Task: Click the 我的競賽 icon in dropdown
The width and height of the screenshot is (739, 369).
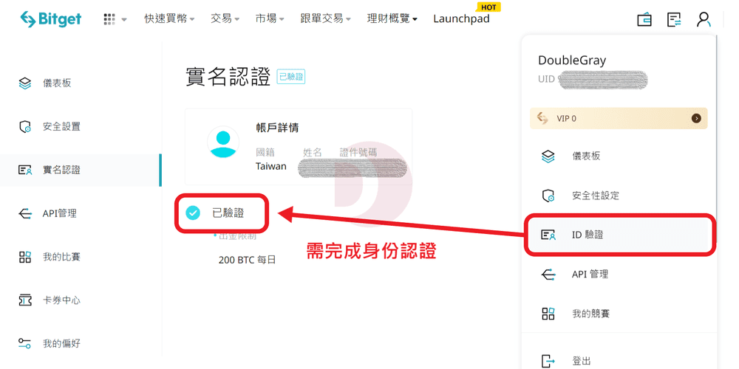Action: pyautogui.click(x=548, y=314)
